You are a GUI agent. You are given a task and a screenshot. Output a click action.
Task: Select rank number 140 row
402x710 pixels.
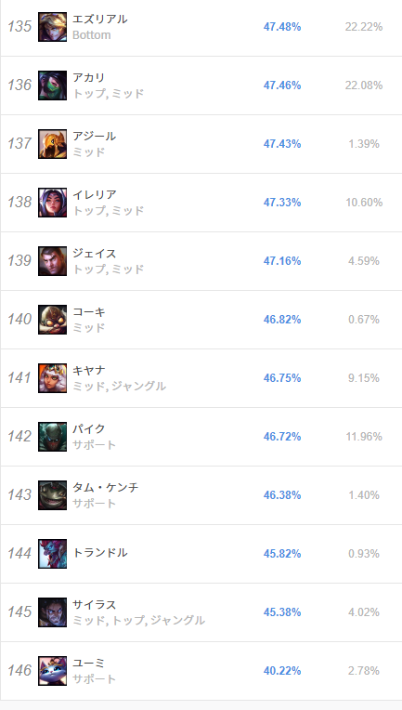click(x=201, y=320)
